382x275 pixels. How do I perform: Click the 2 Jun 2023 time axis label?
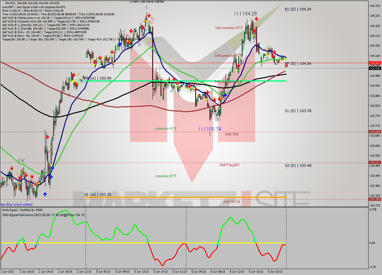point(7,272)
